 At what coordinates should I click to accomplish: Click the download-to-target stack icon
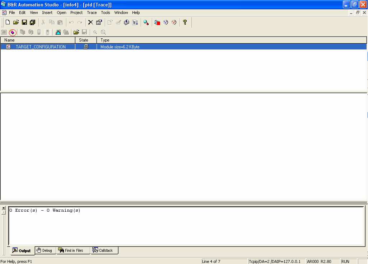(x=126, y=22)
